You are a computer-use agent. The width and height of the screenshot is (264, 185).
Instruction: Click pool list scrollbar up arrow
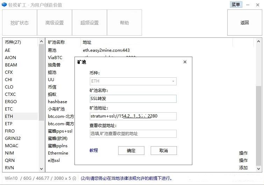258,41
